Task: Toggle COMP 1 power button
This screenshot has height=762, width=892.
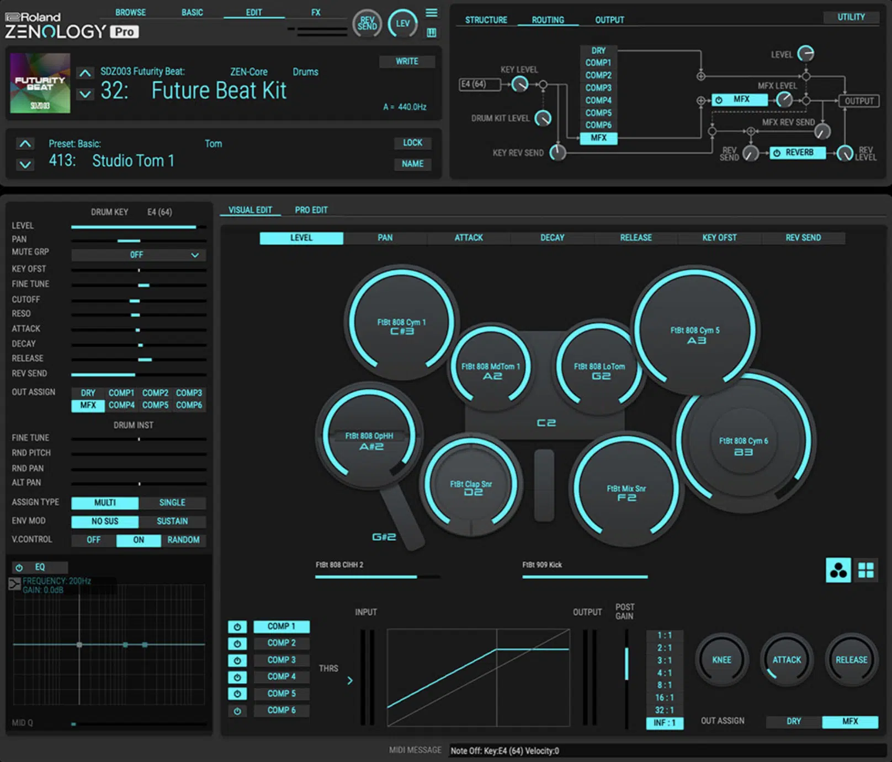Action: point(237,626)
